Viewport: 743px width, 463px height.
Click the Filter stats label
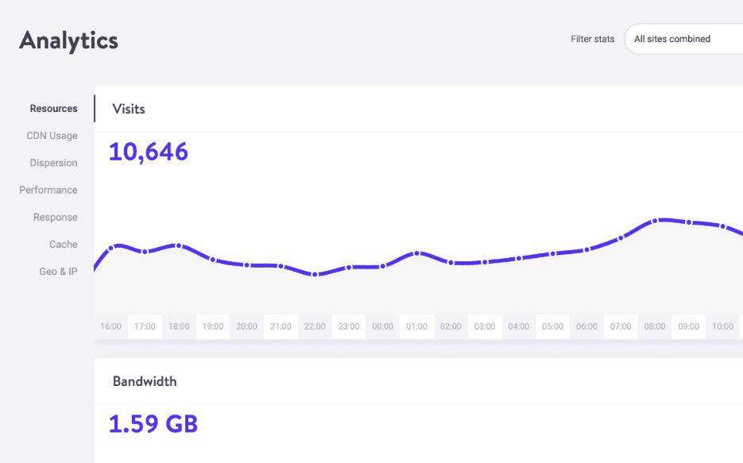click(592, 39)
